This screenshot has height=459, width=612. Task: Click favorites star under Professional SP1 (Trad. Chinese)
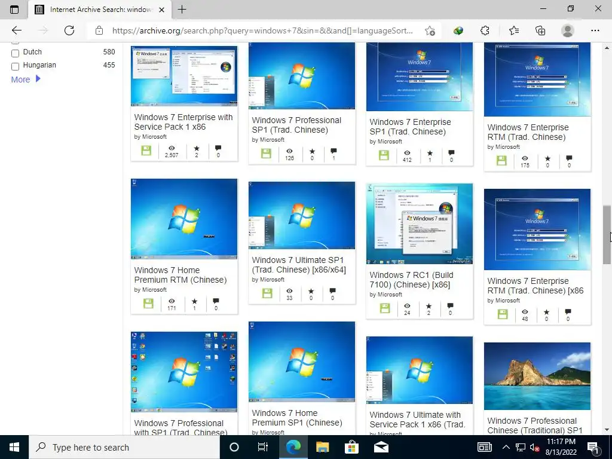[x=312, y=151]
